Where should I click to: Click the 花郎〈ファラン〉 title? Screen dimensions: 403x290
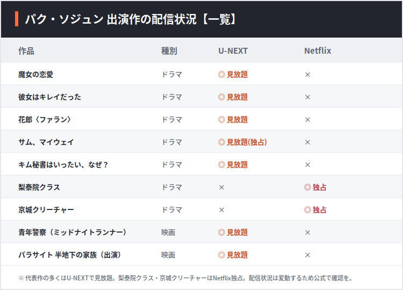coord(45,120)
